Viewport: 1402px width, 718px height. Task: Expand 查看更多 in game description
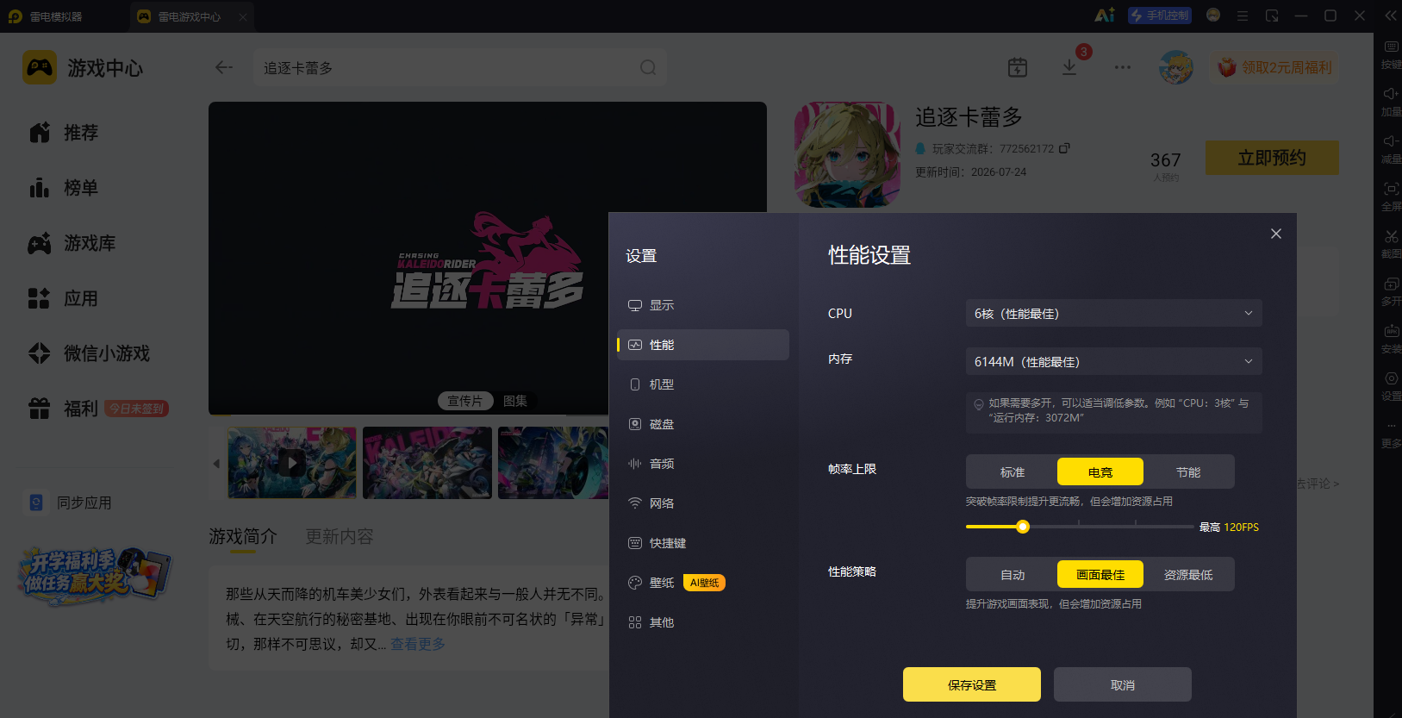point(418,644)
